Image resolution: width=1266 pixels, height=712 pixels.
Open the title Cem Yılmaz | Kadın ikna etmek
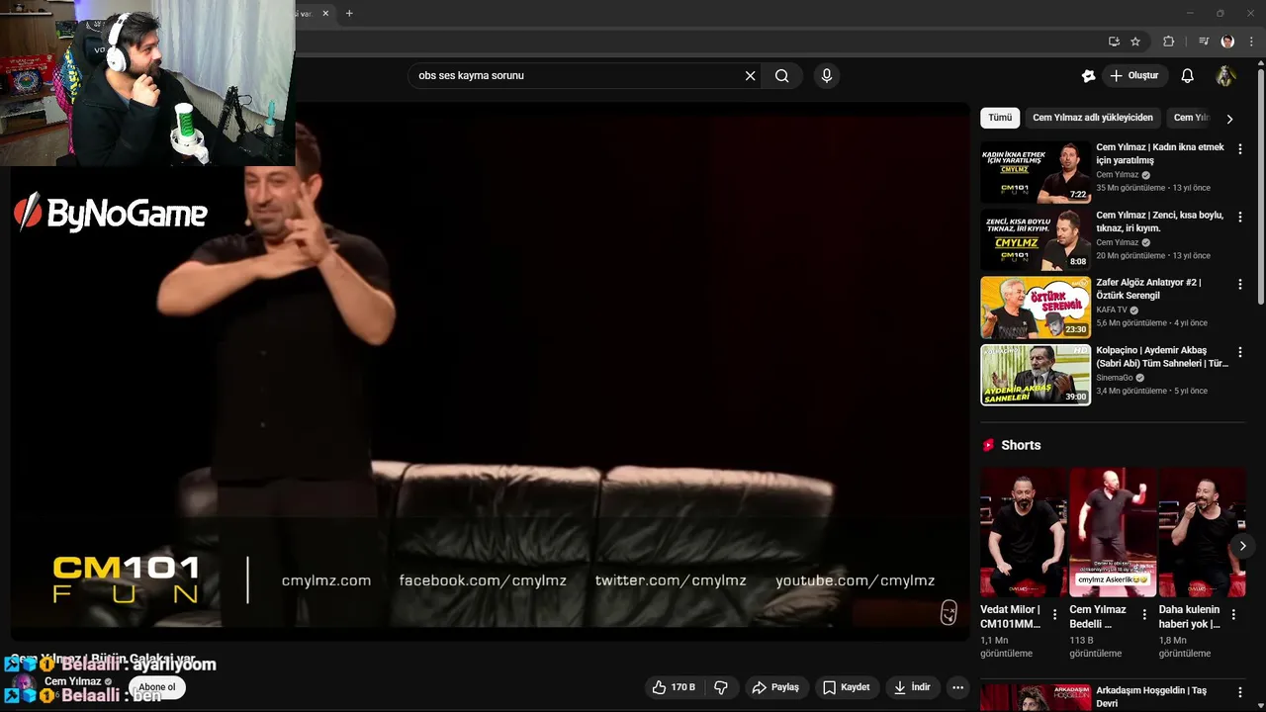tap(1159, 153)
